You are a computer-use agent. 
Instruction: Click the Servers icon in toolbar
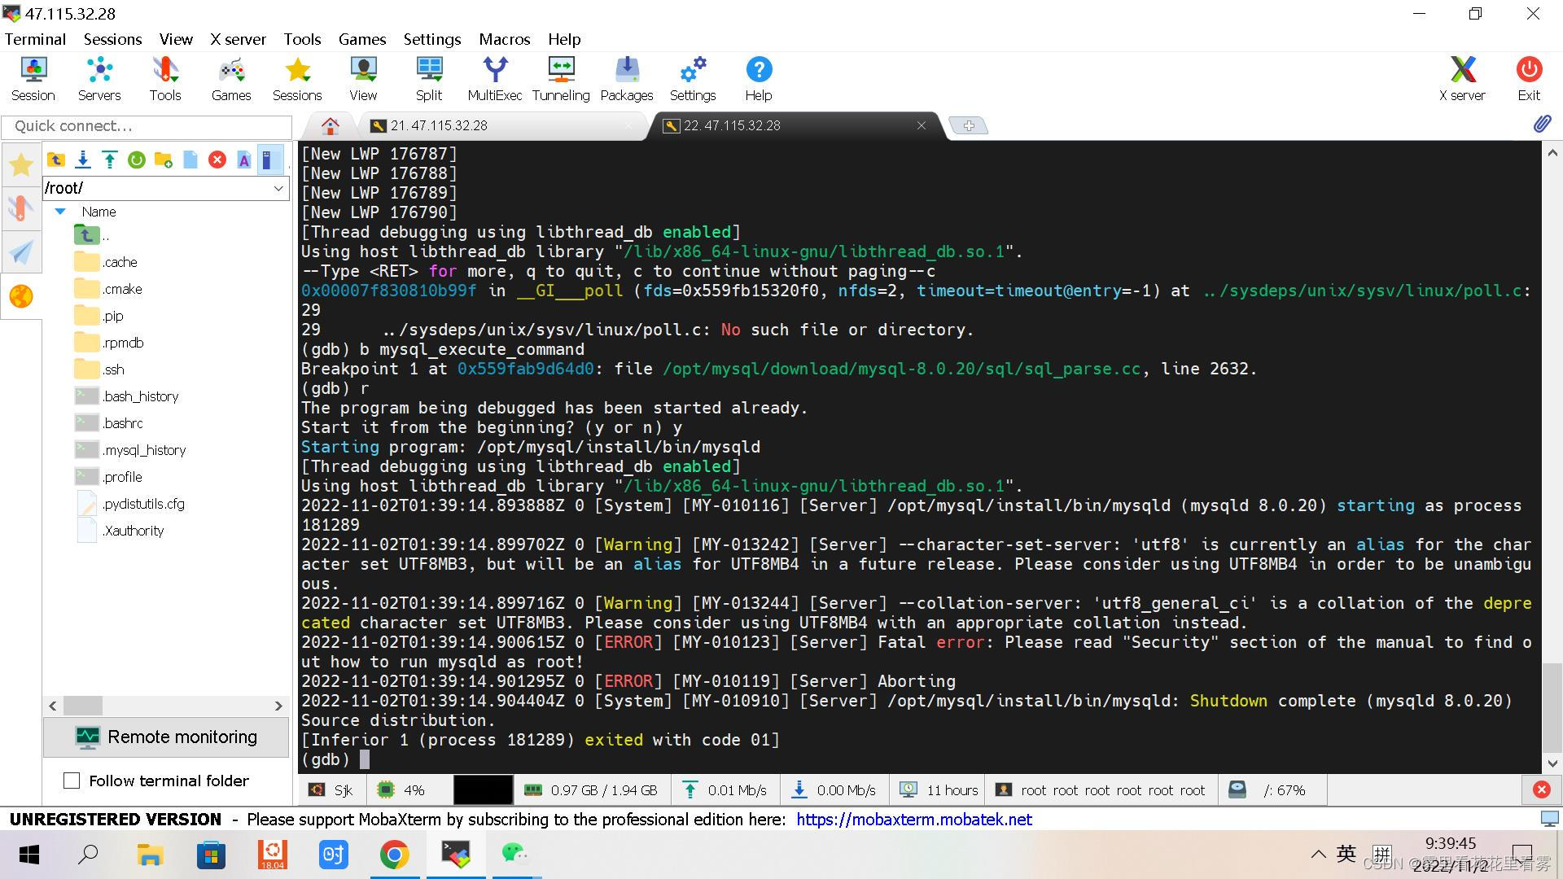coord(98,81)
